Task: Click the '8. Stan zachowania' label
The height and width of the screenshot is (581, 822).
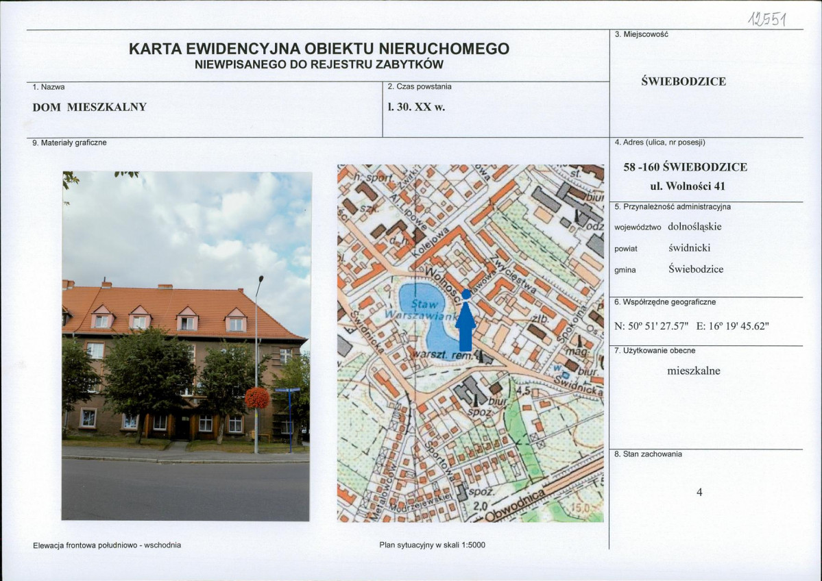Action: tap(648, 454)
